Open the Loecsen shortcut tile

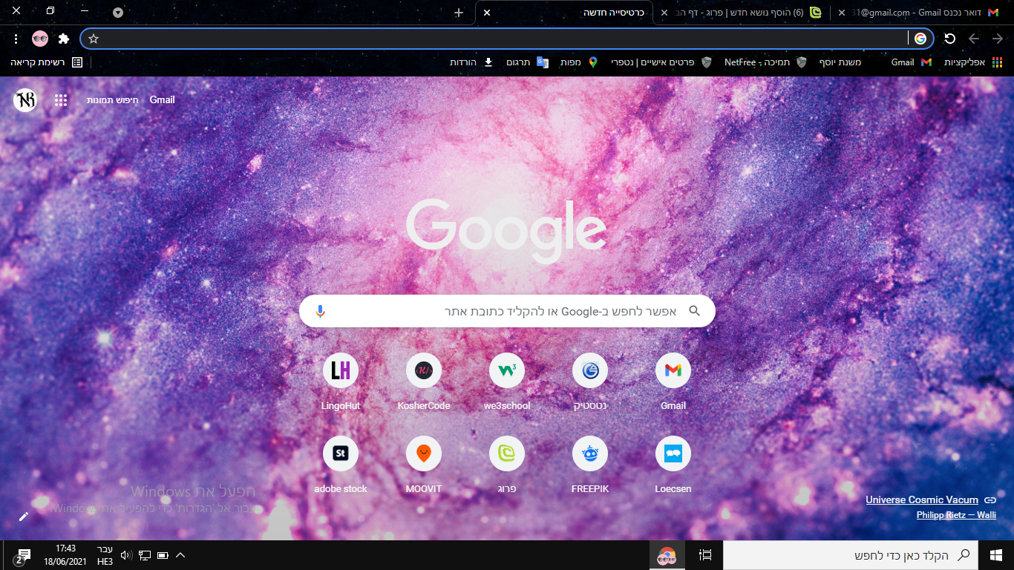[x=673, y=465]
